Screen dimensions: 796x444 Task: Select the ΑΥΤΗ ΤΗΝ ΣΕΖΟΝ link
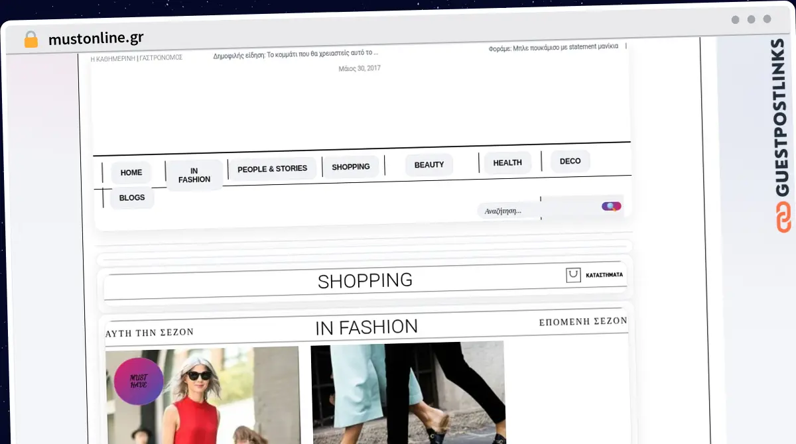click(x=150, y=333)
